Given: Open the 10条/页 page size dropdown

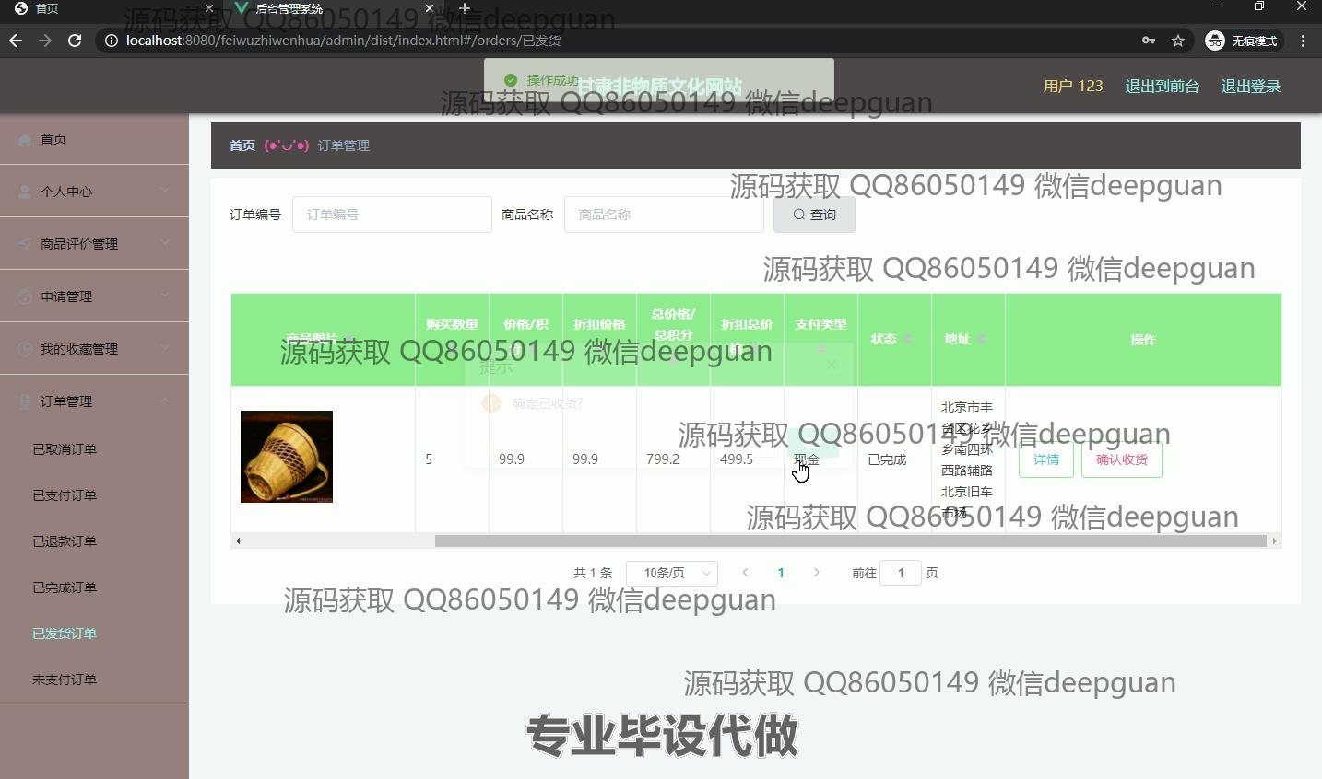Looking at the screenshot, I should pyautogui.click(x=672, y=573).
